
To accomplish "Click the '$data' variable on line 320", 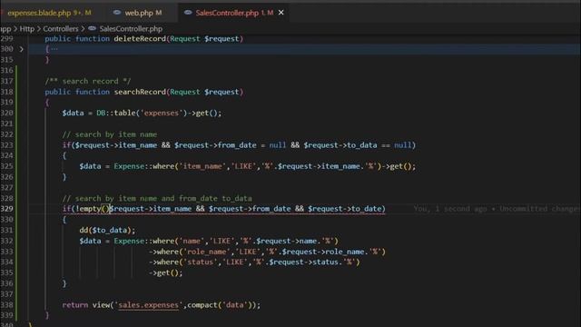I will [73, 113].
